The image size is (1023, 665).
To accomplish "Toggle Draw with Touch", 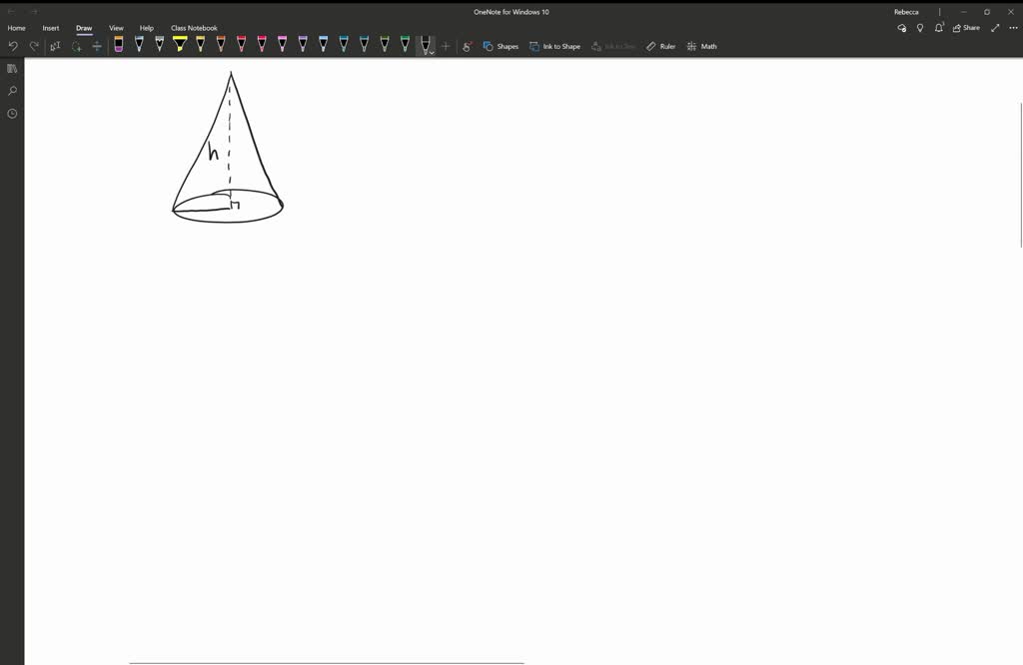I will 468,46.
